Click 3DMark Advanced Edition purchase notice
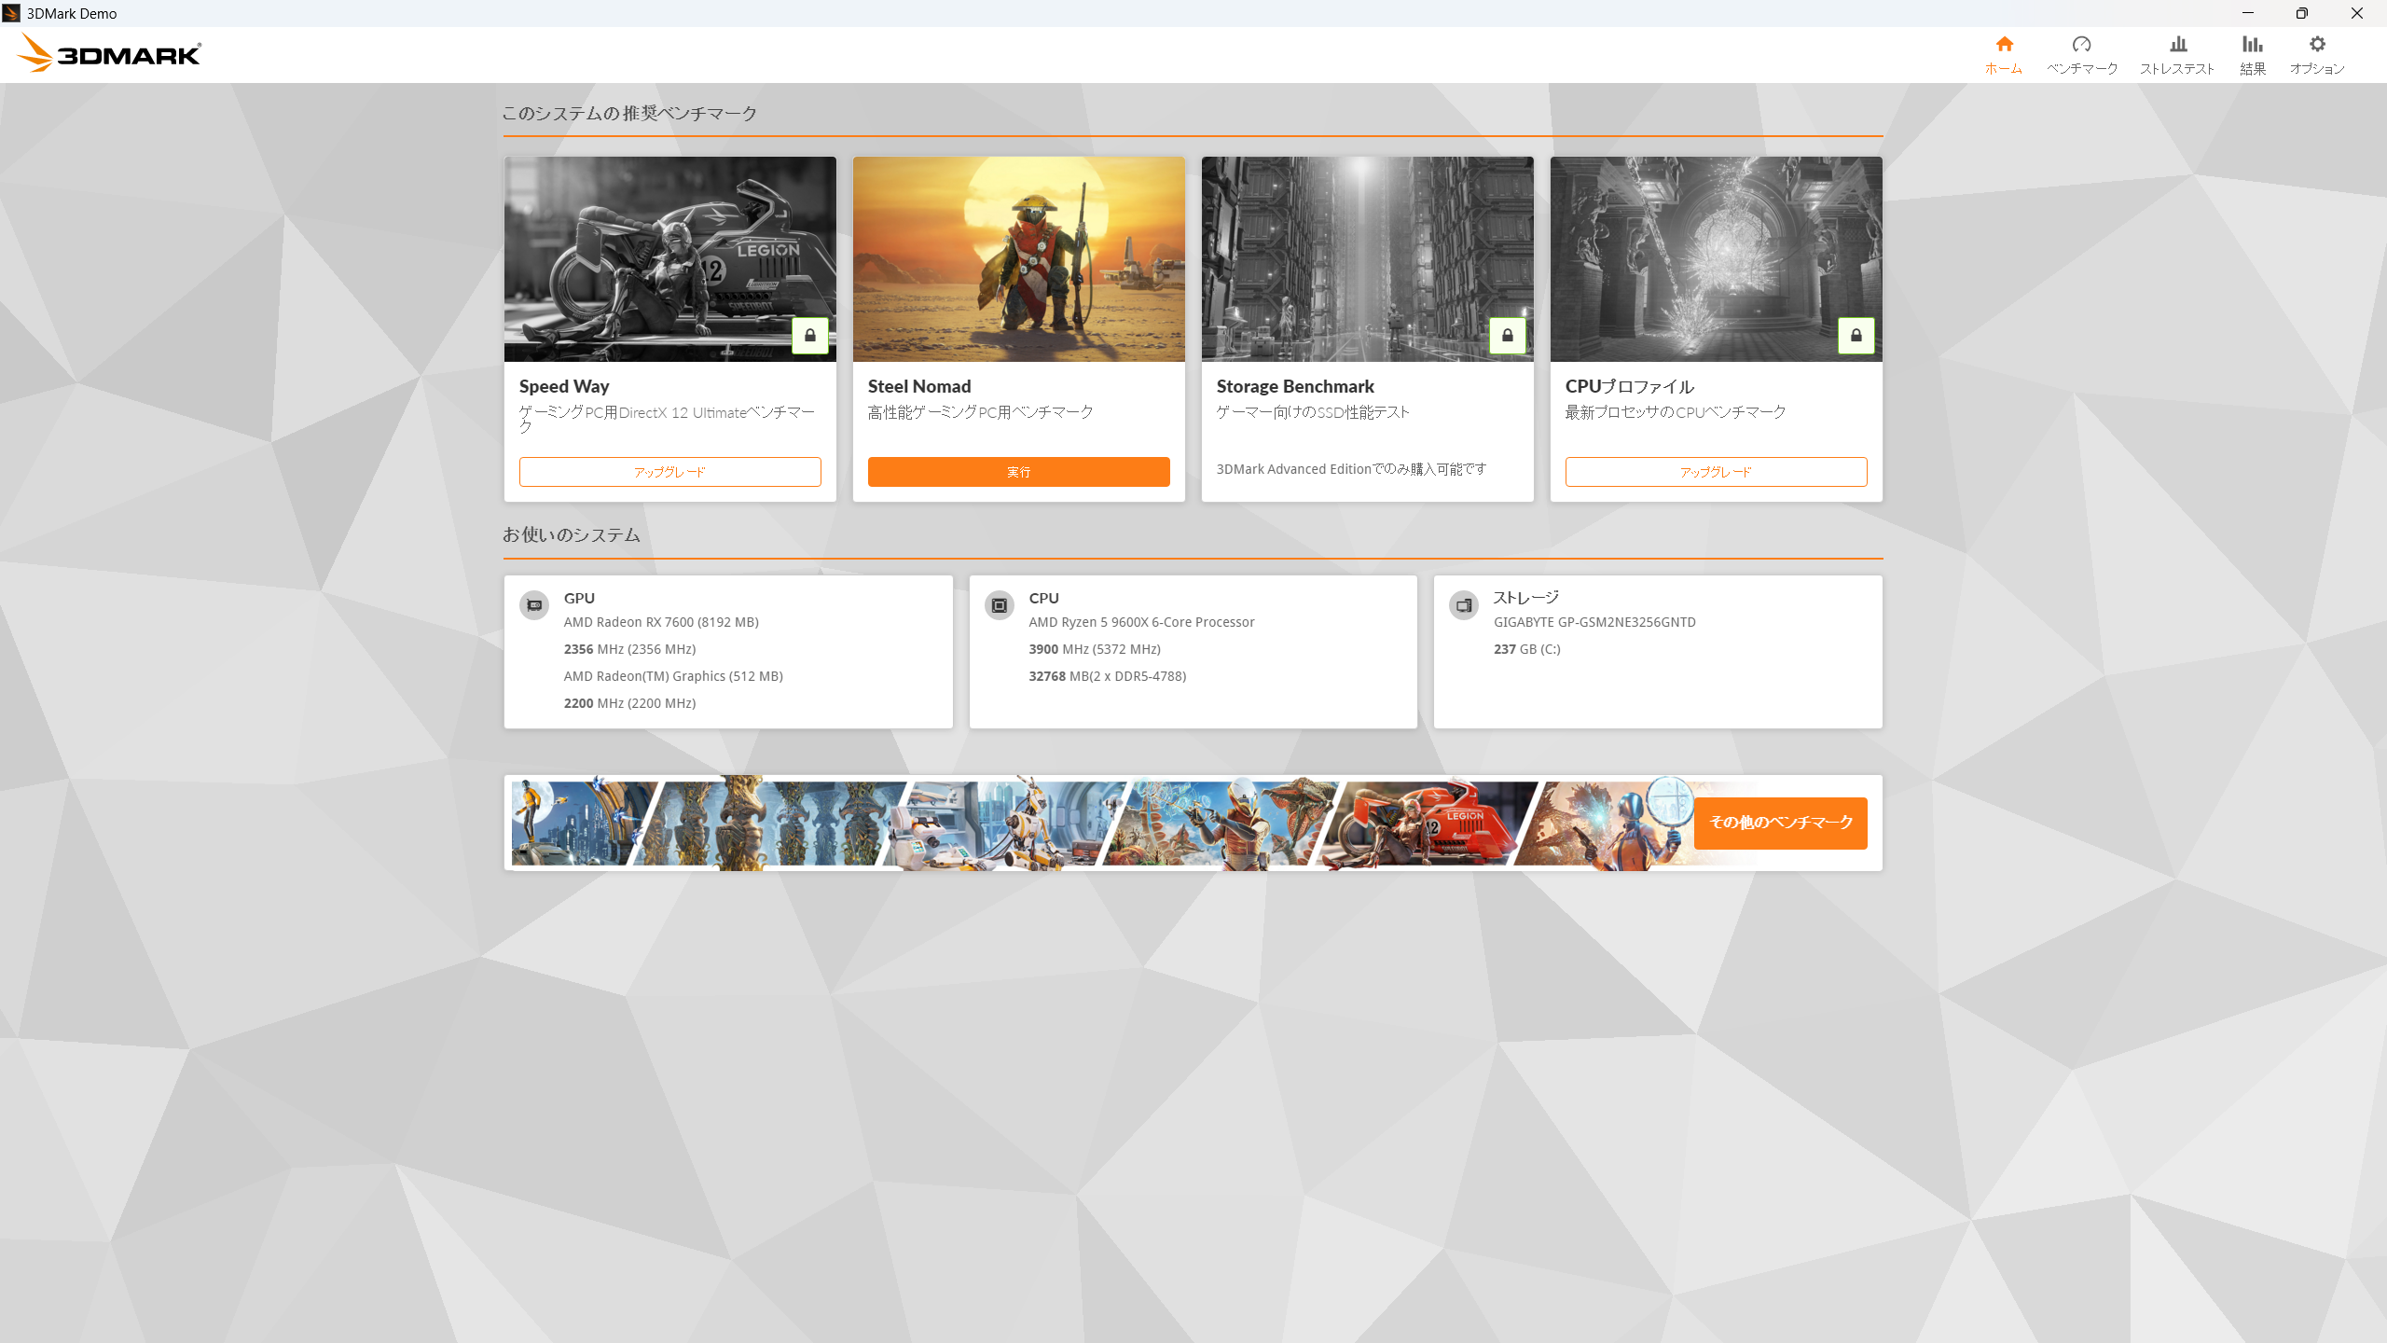 (1351, 469)
